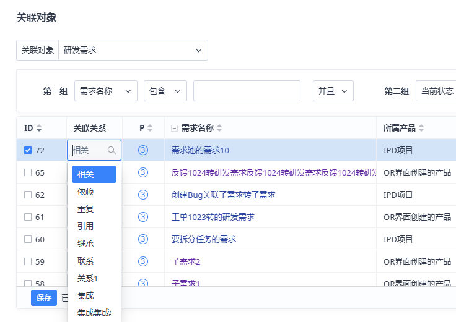Click priority 3 badge in row 72
Image resolution: width=456 pixels, height=322 pixels.
click(x=143, y=150)
